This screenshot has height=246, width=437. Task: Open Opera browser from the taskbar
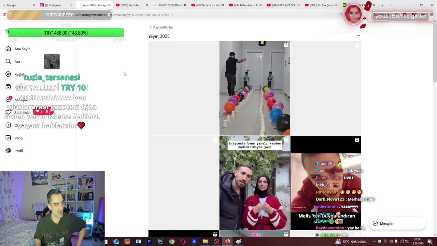[x=183, y=242]
